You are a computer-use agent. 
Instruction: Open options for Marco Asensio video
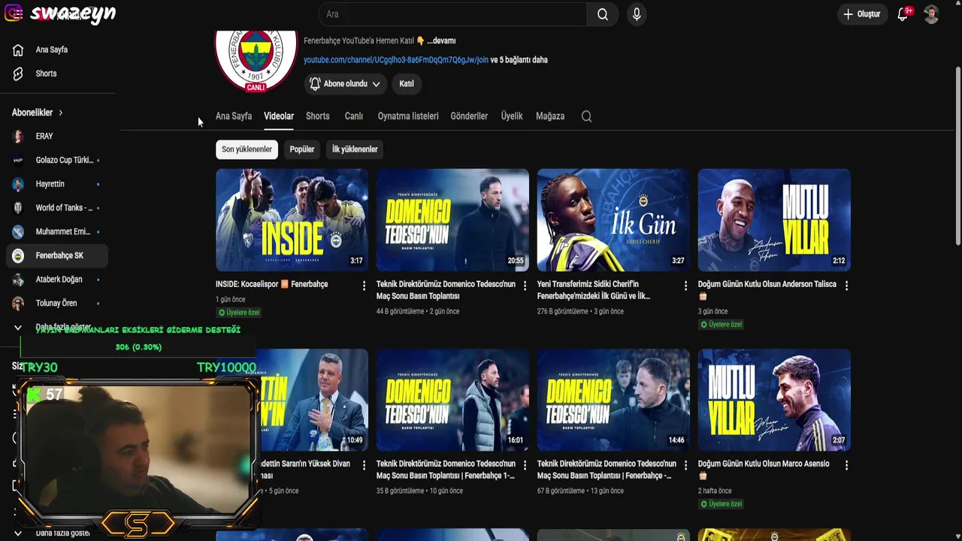pos(846,465)
